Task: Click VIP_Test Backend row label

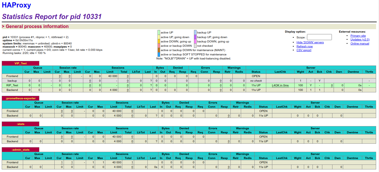Action: (x=12, y=90)
